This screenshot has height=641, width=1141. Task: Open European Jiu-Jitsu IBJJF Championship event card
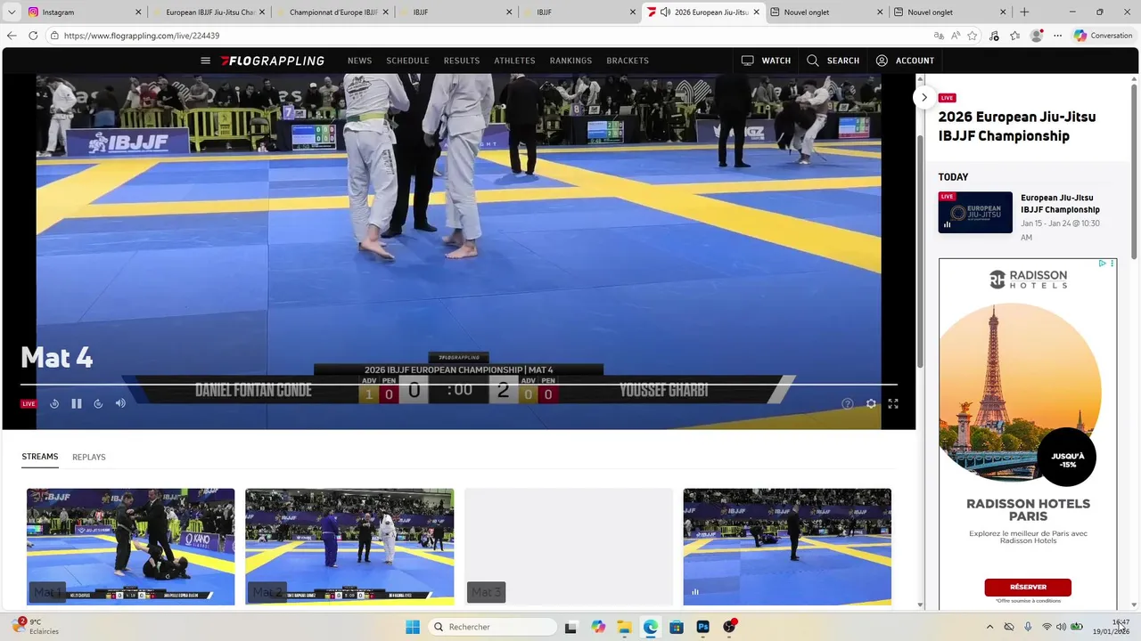1027,217
